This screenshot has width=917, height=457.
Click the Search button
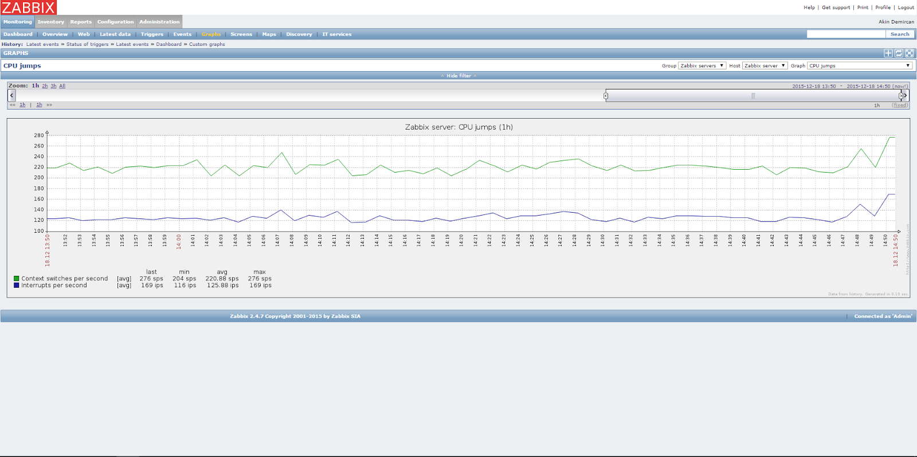[900, 34]
